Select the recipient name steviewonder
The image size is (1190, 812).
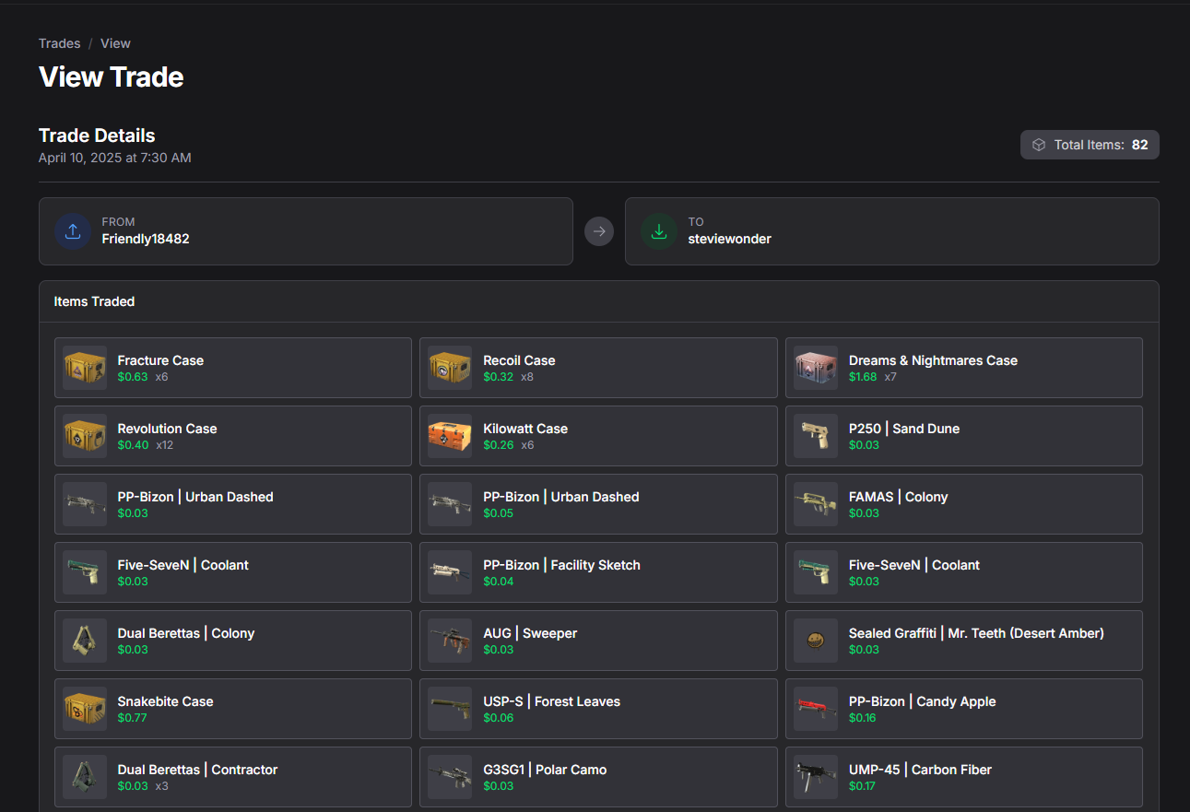(729, 239)
